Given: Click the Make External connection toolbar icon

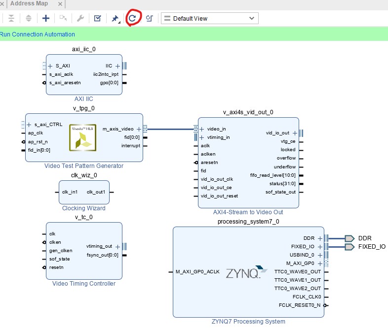Looking at the screenshot, I should point(63,18).
